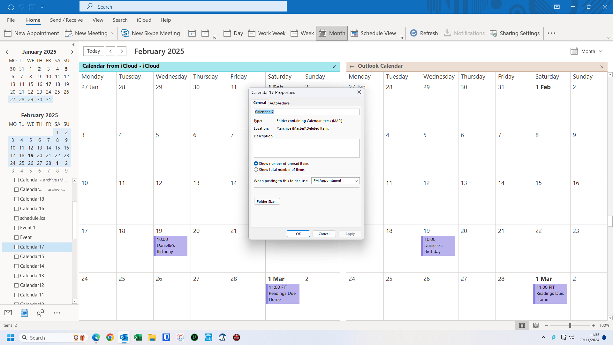Click the Go to Today toolbar icon
The image size is (613, 345).
click(x=192, y=33)
